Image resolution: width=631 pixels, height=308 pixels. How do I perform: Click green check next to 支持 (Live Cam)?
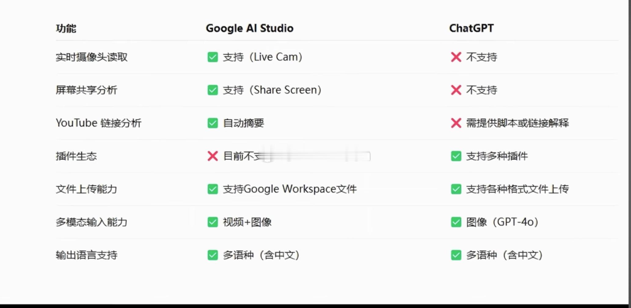tap(213, 57)
